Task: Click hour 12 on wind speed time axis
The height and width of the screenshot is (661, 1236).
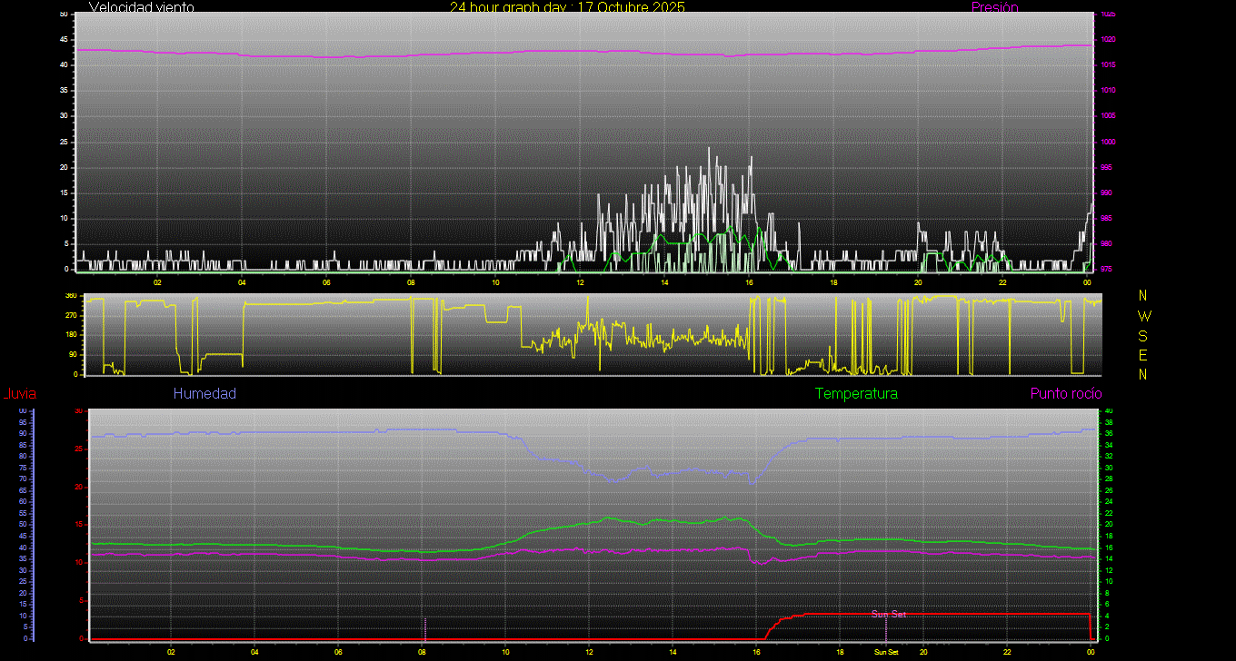Action: click(x=580, y=281)
